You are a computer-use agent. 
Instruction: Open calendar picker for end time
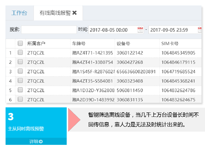click(200, 30)
